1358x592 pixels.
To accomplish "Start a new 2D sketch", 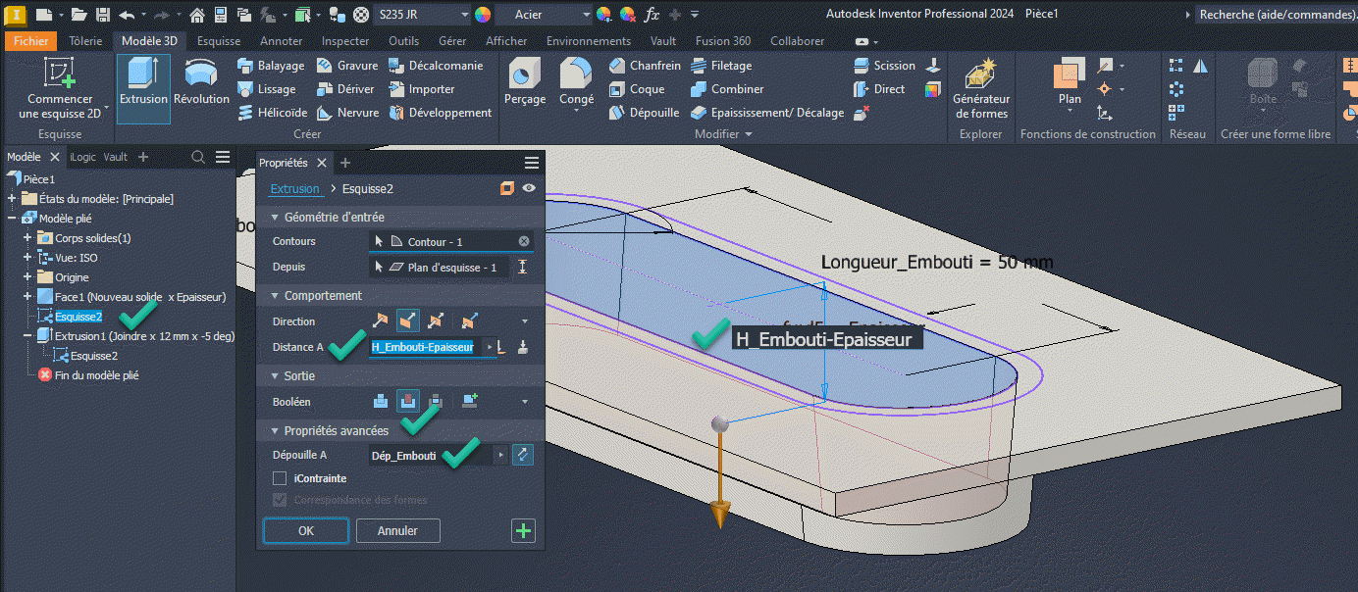I will click(60, 88).
